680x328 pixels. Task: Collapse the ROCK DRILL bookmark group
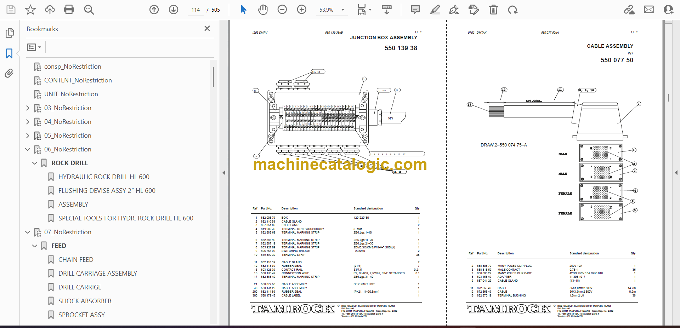point(35,163)
